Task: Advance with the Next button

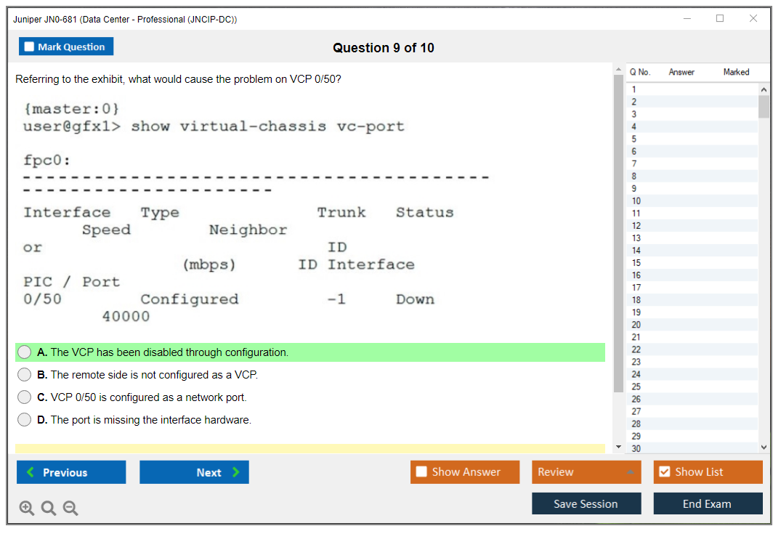Action: [194, 472]
